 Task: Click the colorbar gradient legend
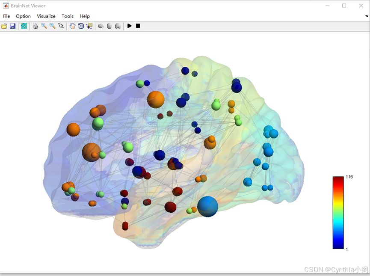point(337,212)
